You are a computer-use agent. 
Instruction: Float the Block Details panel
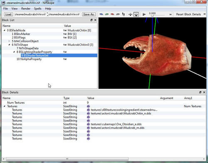(200, 92)
